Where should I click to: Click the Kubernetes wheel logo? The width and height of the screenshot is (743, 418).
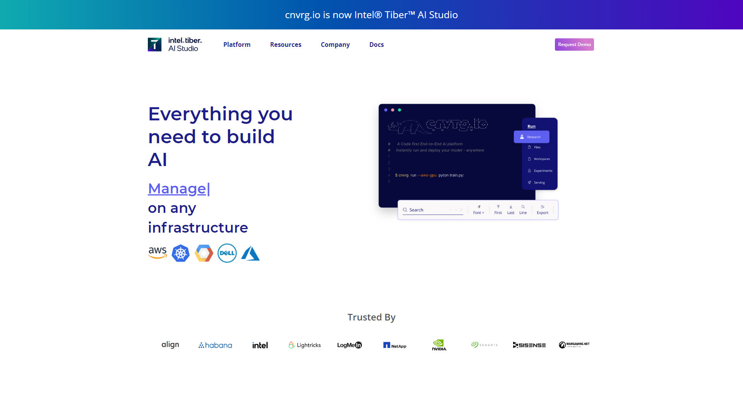(181, 253)
